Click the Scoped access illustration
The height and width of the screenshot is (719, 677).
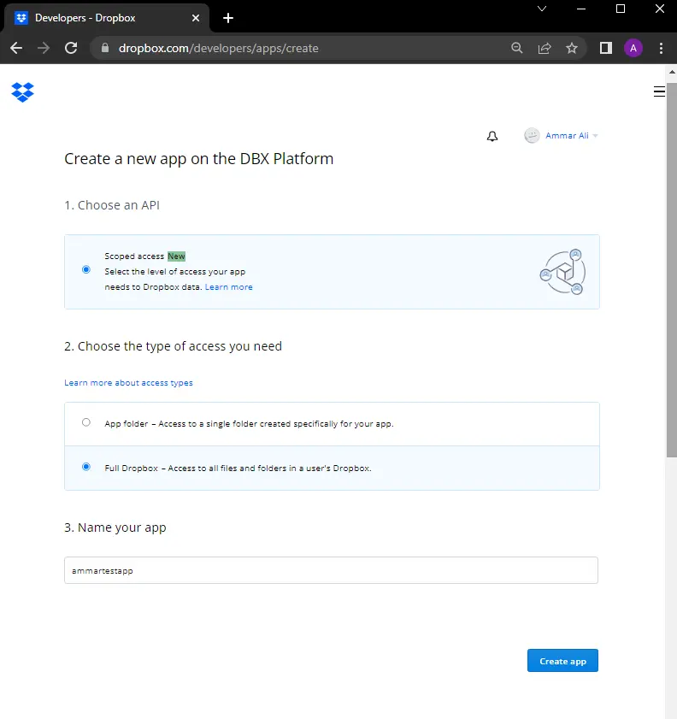(562, 272)
